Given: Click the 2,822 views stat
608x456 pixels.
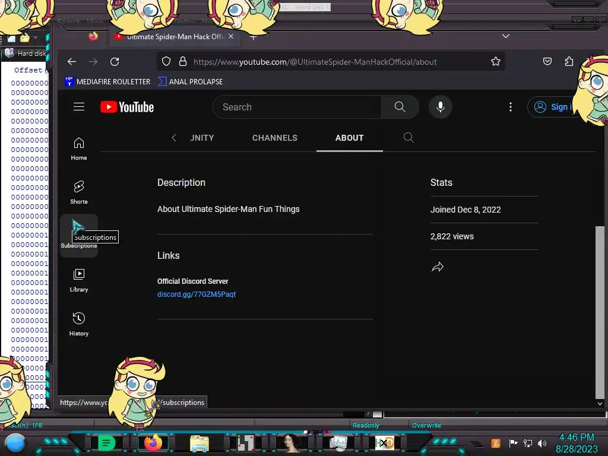Looking at the screenshot, I should click(452, 236).
